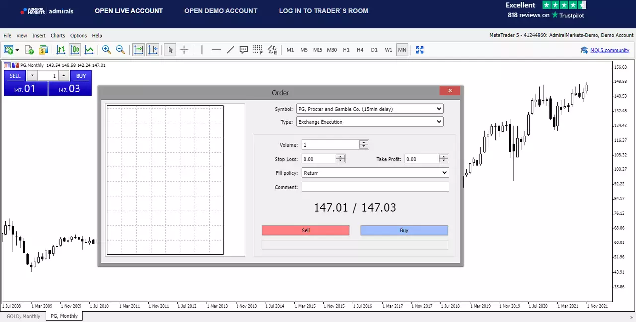The height and width of the screenshot is (322, 636).
Task: Click the Volume input field
Action: click(330, 145)
